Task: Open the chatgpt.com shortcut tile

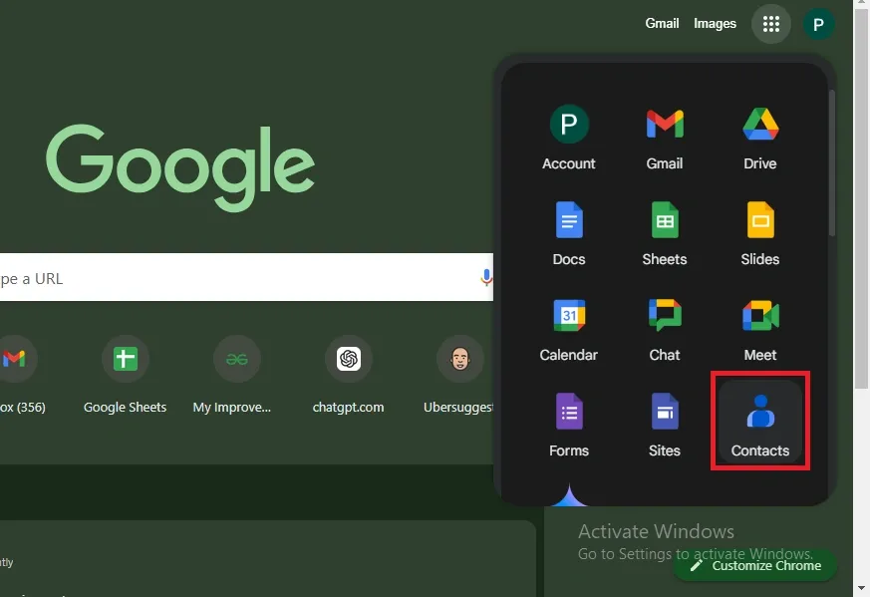Action: pyautogui.click(x=349, y=375)
